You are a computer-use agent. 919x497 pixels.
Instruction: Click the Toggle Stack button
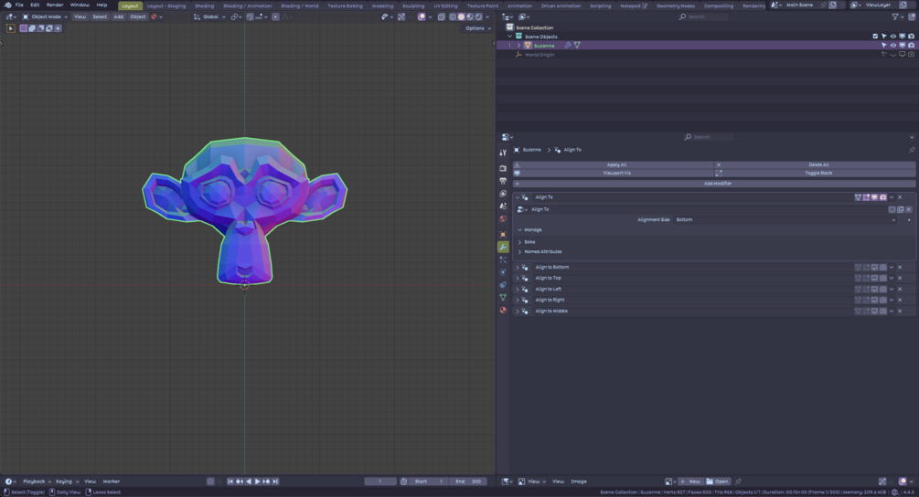[816, 174]
